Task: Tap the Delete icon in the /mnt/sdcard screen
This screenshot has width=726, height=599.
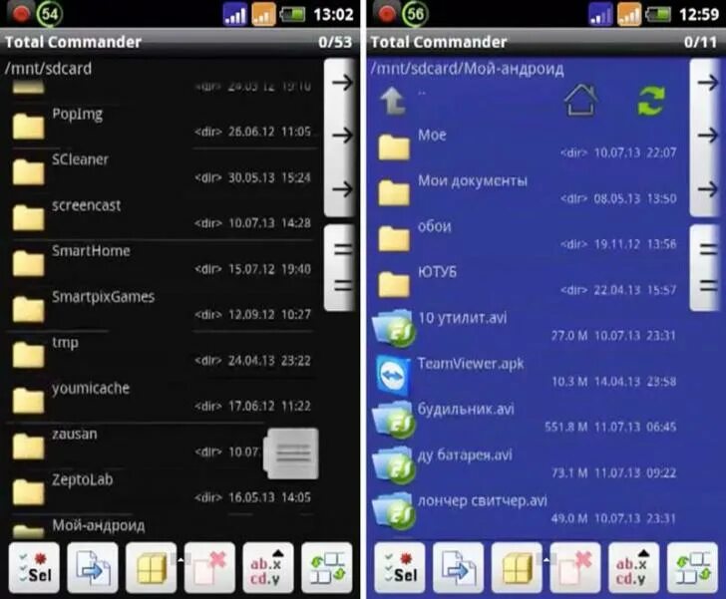Action: click(x=209, y=567)
